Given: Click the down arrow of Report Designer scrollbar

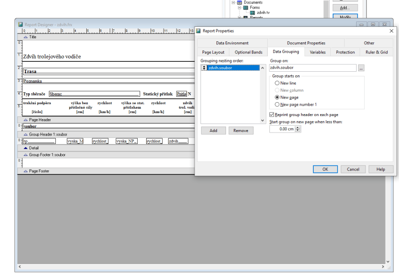Looking at the screenshot, I should (x=388, y=262).
